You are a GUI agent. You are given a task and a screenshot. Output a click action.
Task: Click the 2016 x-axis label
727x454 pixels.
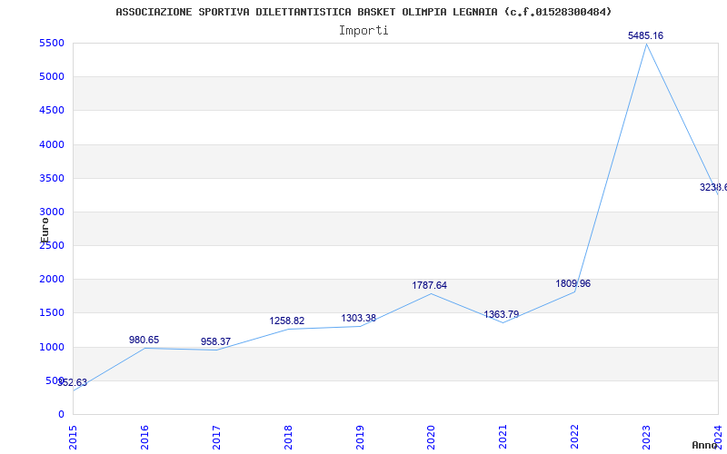tap(144, 438)
